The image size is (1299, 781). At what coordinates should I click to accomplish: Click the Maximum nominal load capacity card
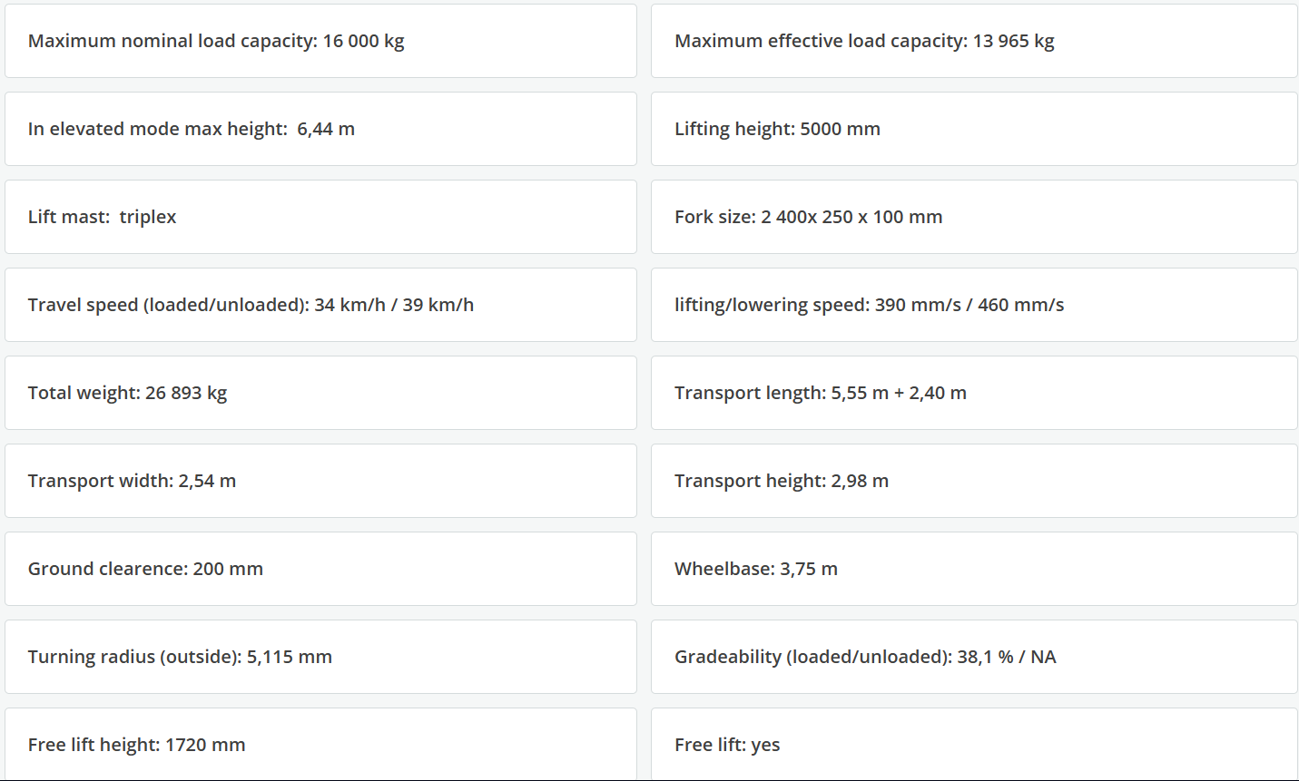[320, 41]
